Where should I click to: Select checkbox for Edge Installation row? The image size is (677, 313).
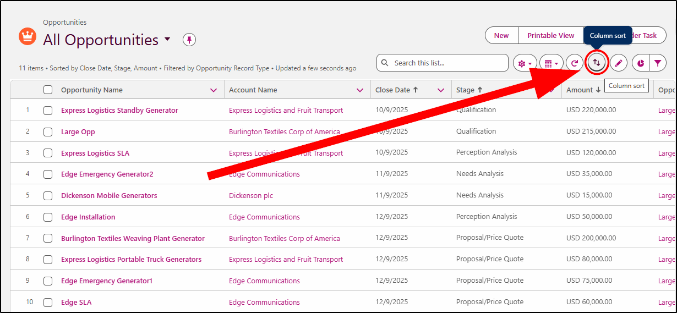point(48,217)
